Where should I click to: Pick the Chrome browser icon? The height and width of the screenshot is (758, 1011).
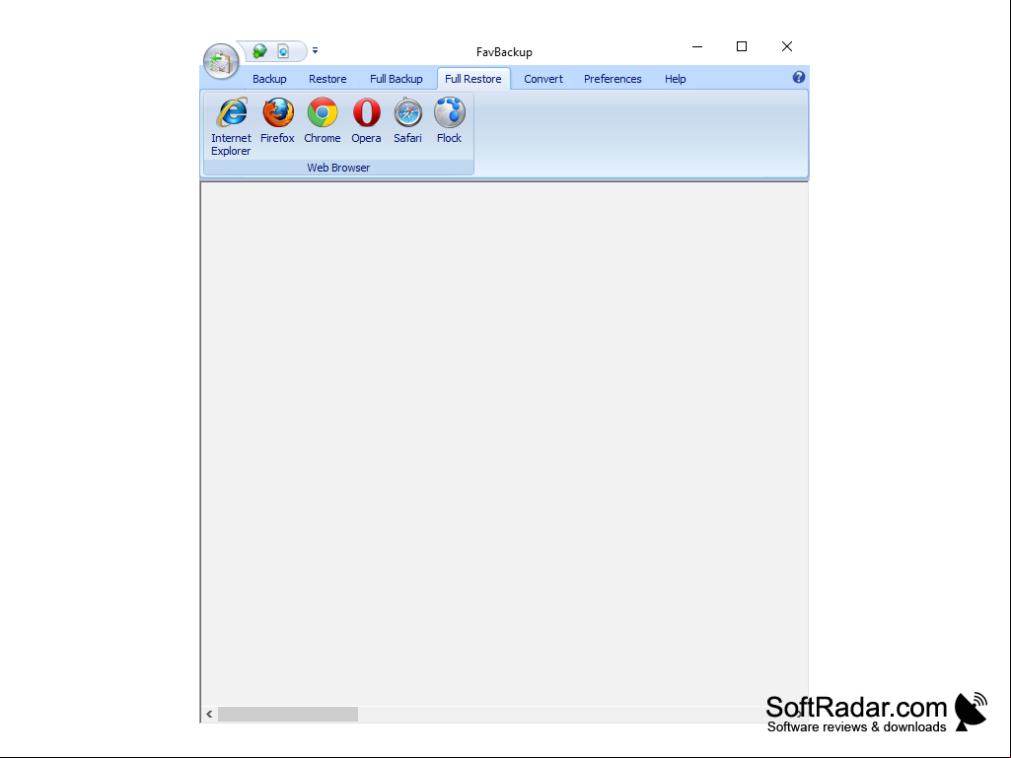coord(322,120)
